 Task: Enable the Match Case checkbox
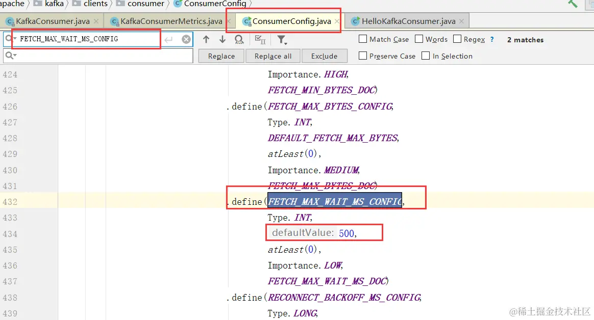click(362, 39)
